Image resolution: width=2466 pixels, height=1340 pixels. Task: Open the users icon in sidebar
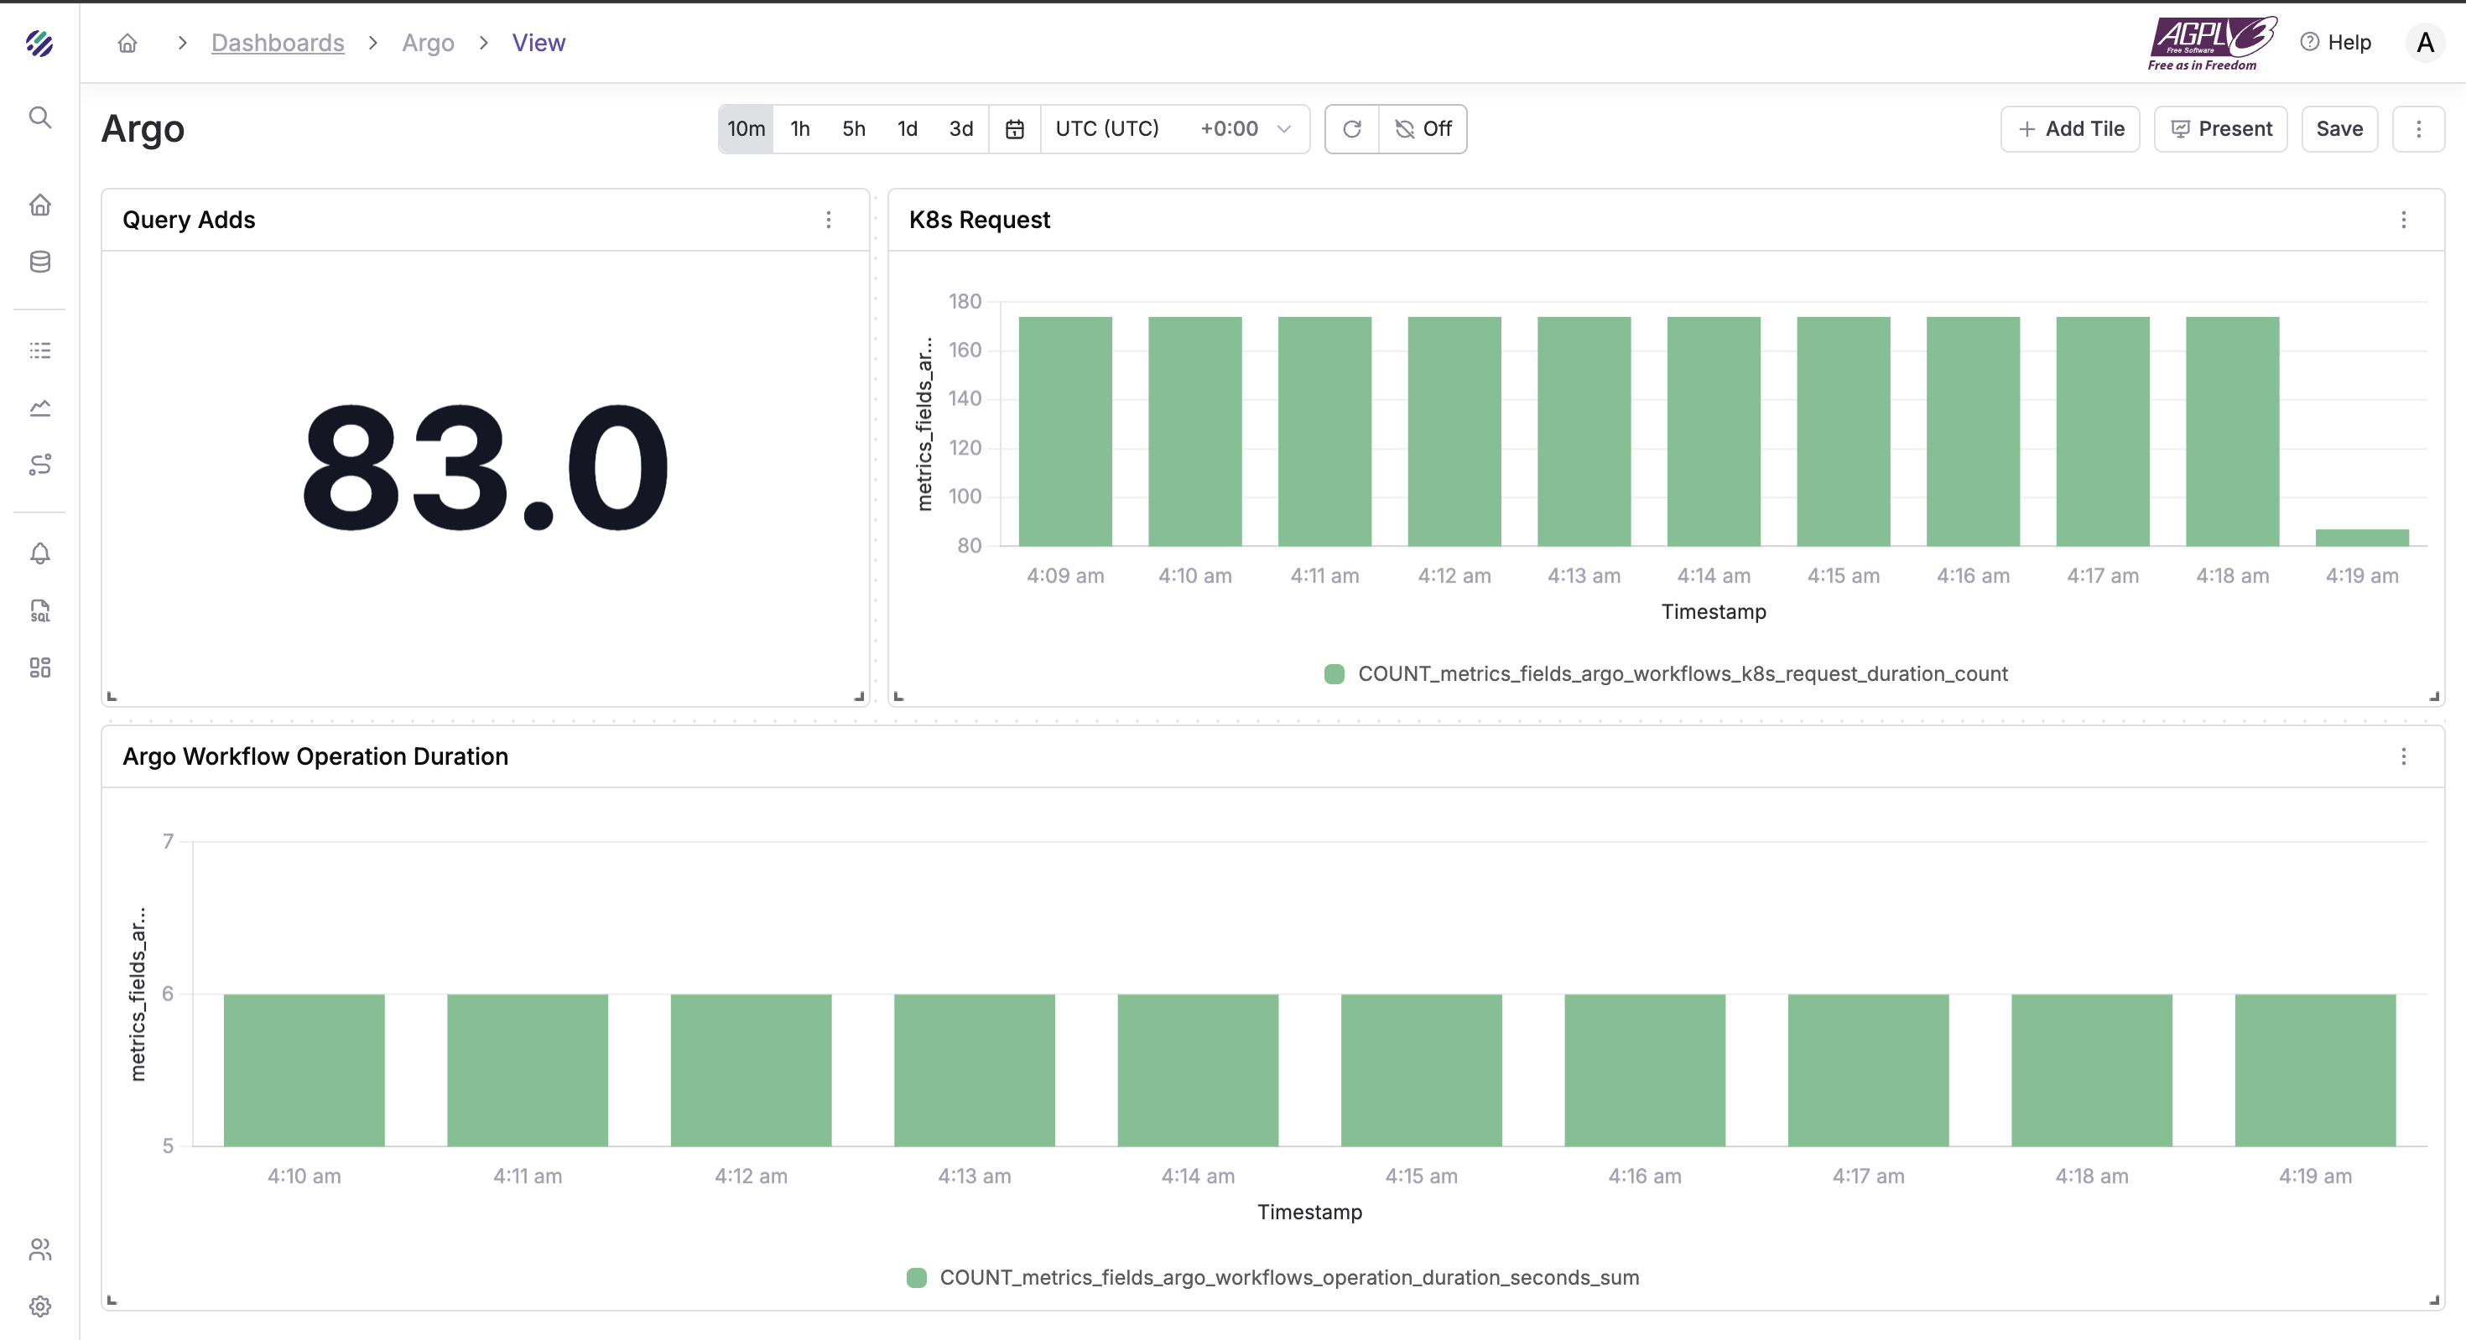coord(39,1249)
